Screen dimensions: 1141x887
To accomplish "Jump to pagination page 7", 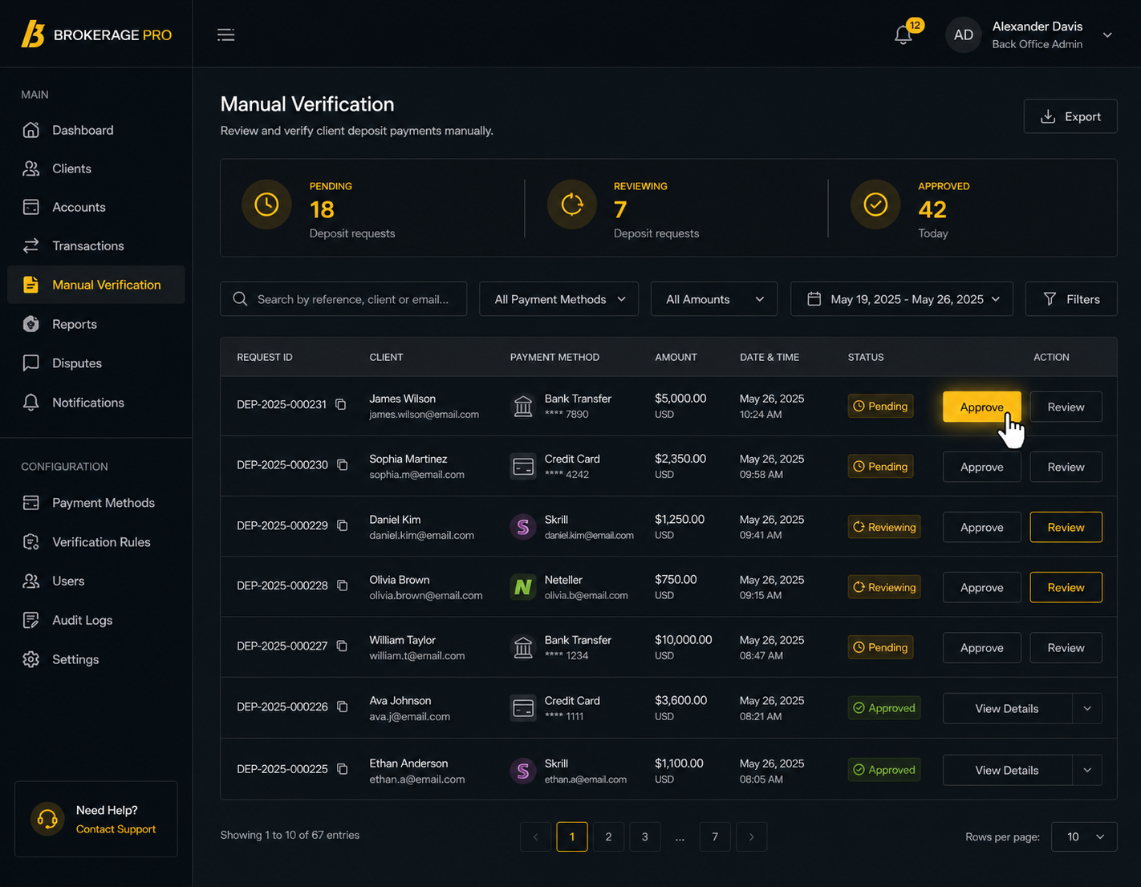I will 715,836.
